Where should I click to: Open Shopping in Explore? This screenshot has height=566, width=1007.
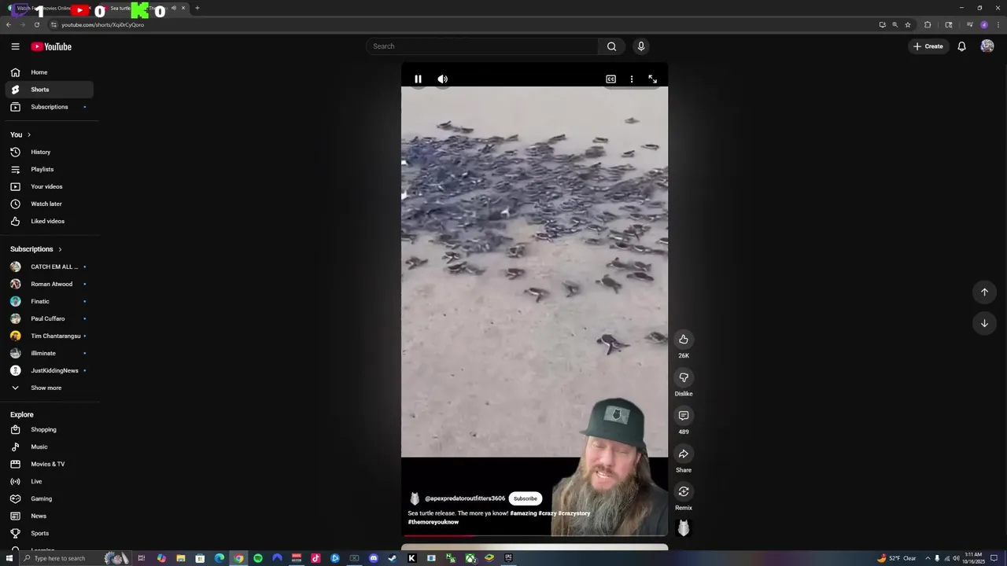point(50,429)
